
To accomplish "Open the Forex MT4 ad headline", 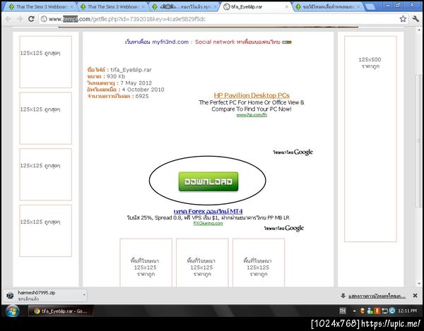I will click(x=208, y=211).
